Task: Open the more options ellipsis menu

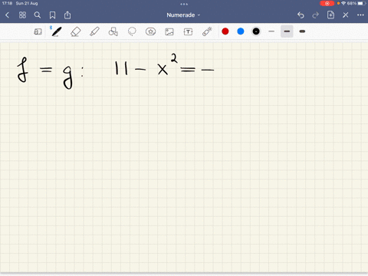Action: click(360, 15)
